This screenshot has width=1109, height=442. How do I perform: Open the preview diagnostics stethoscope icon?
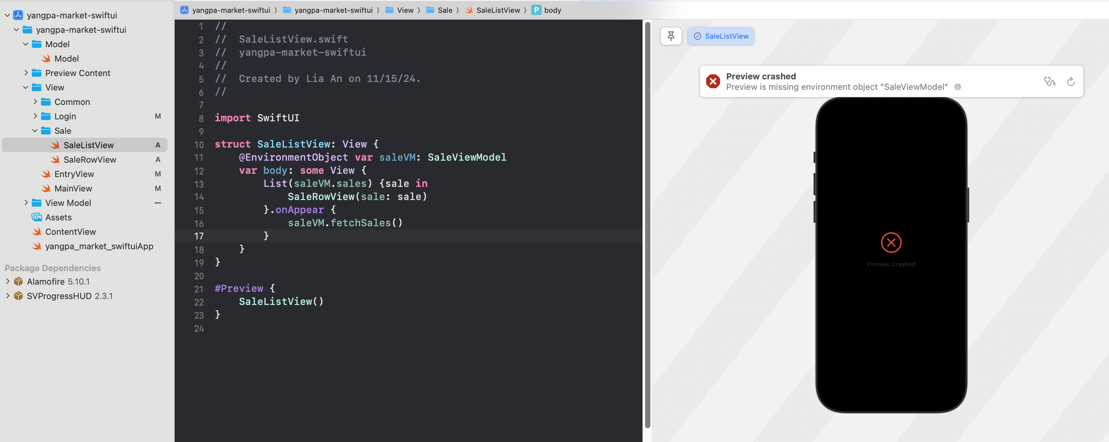1049,81
